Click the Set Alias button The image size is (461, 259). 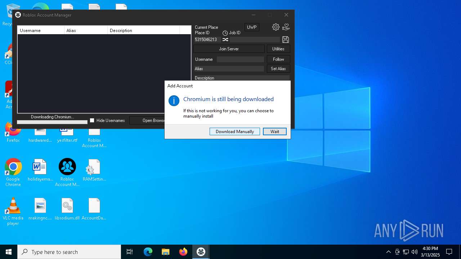pyautogui.click(x=278, y=69)
